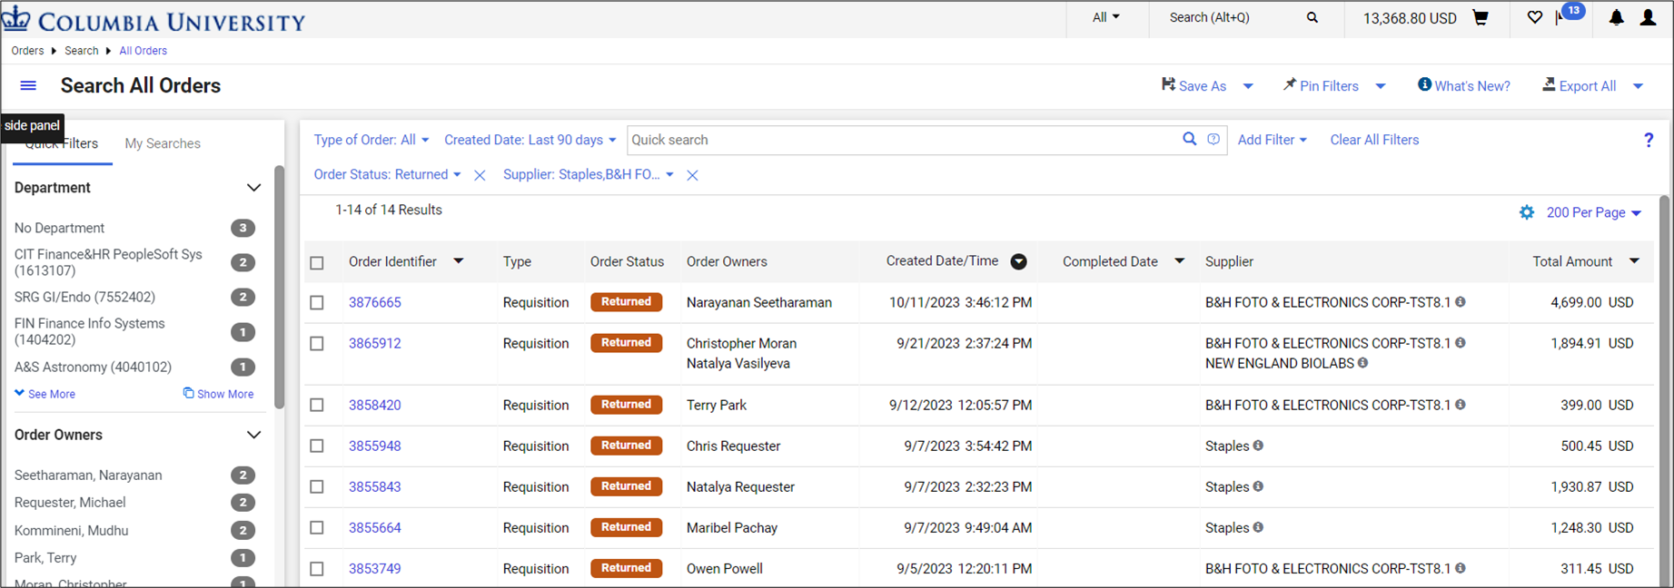Screen dimensions: 1674x588
Task: Open Order Identifier column sort arrow
Action: [459, 261]
